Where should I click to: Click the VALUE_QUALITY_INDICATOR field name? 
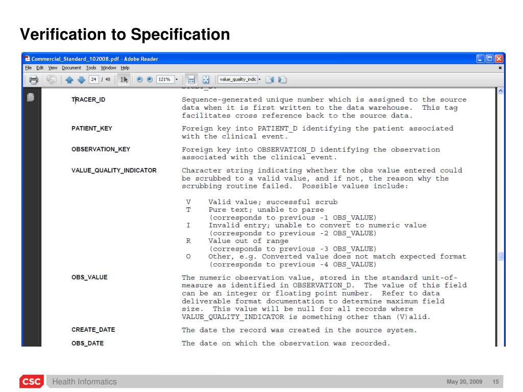pos(114,170)
